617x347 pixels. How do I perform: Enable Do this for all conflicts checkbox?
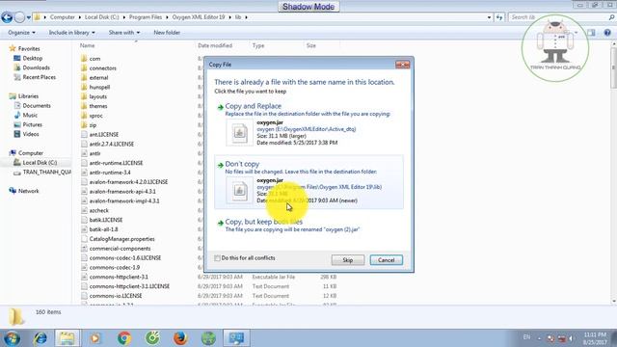tap(217, 258)
